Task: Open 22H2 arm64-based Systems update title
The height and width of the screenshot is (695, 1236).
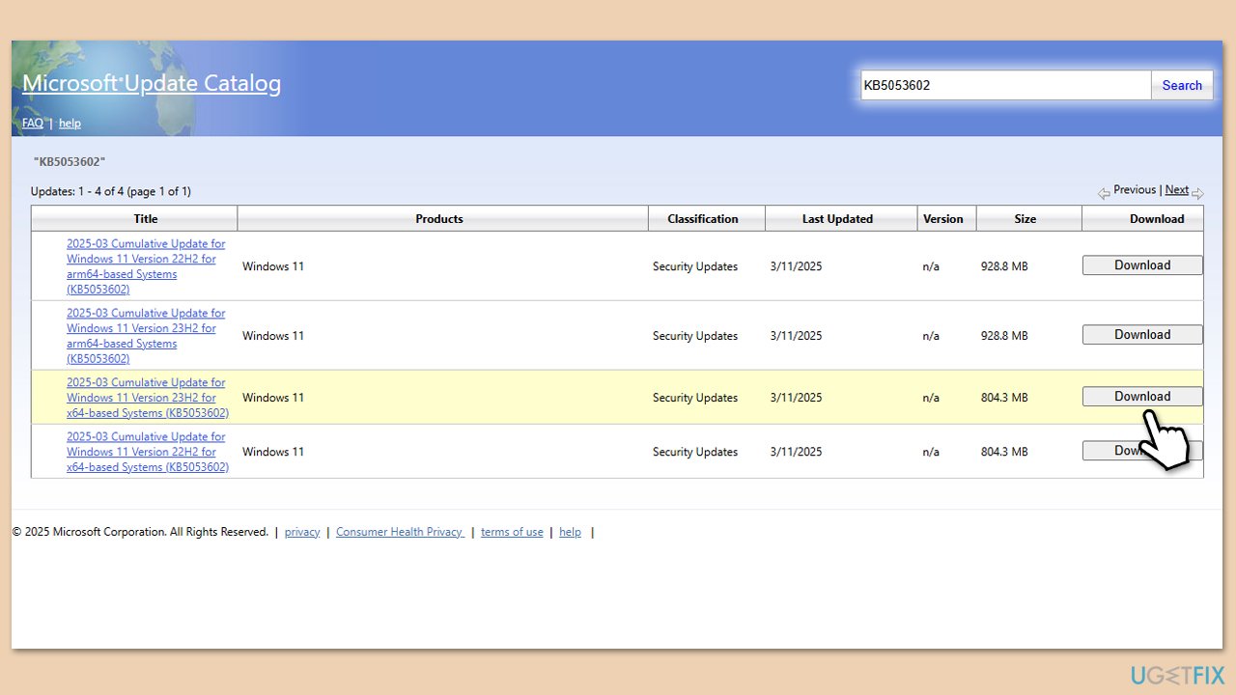Action: click(x=146, y=266)
